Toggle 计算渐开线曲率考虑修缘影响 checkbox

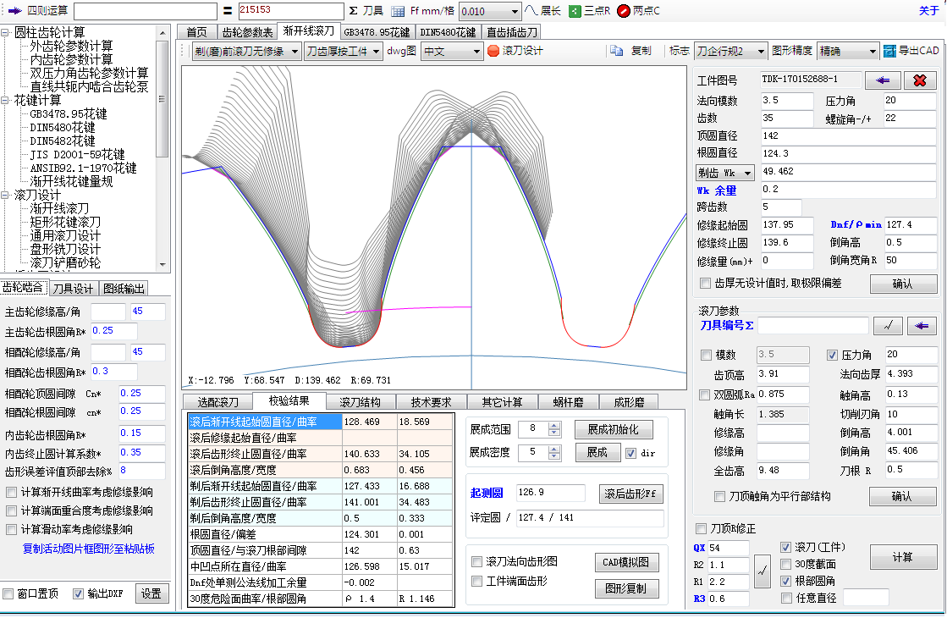click(11, 493)
